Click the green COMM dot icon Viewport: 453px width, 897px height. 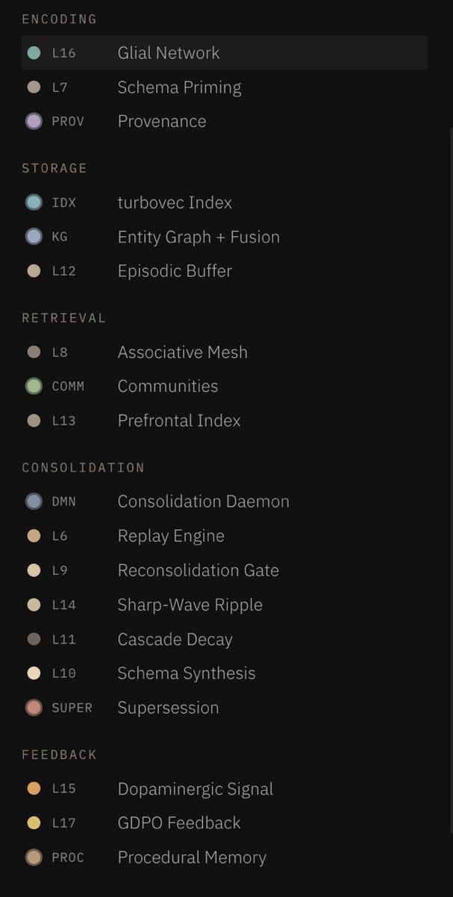pos(34,386)
